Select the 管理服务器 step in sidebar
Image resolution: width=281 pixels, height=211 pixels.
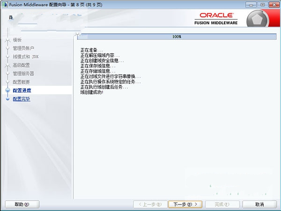pos(23,74)
